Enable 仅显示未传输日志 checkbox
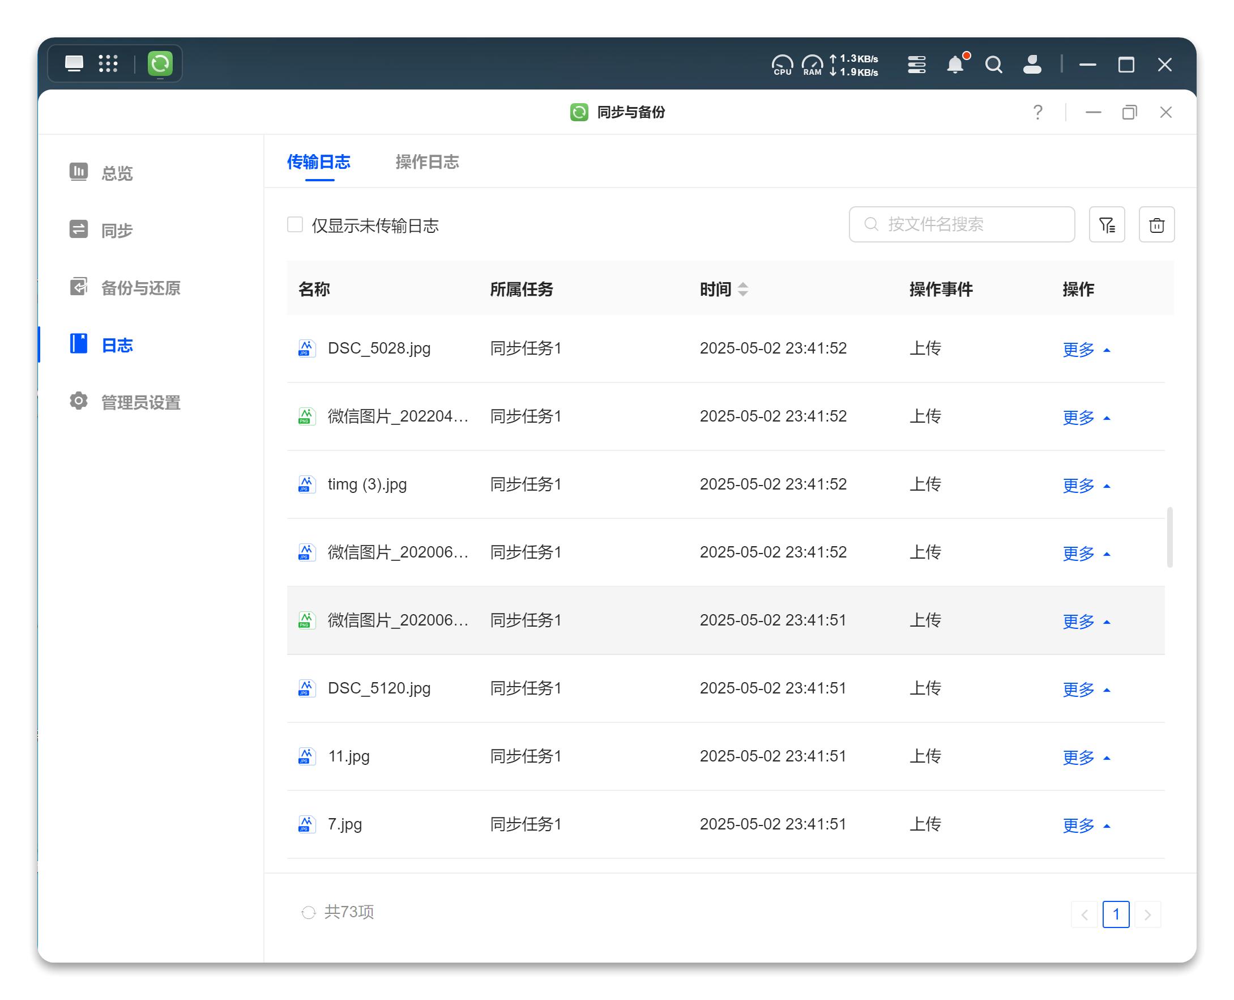This screenshot has height=1000, width=1234. pos(295,225)
